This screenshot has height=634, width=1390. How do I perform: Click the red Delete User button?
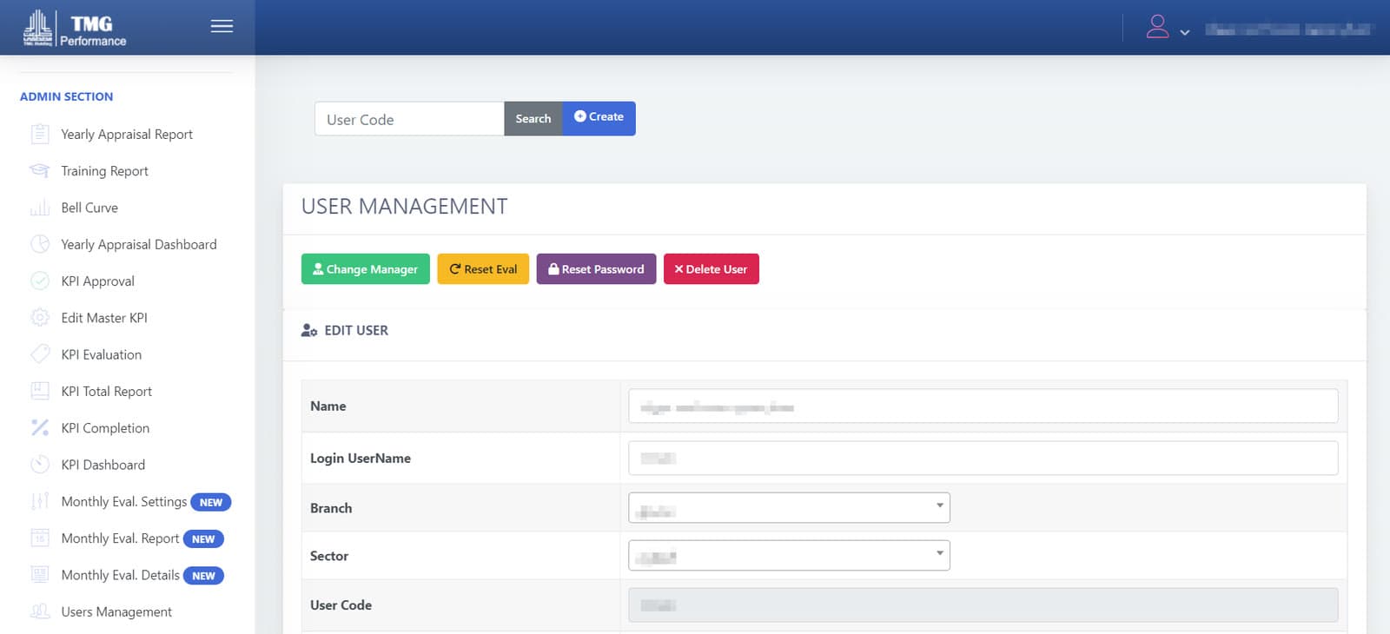(x=712, y=269)
